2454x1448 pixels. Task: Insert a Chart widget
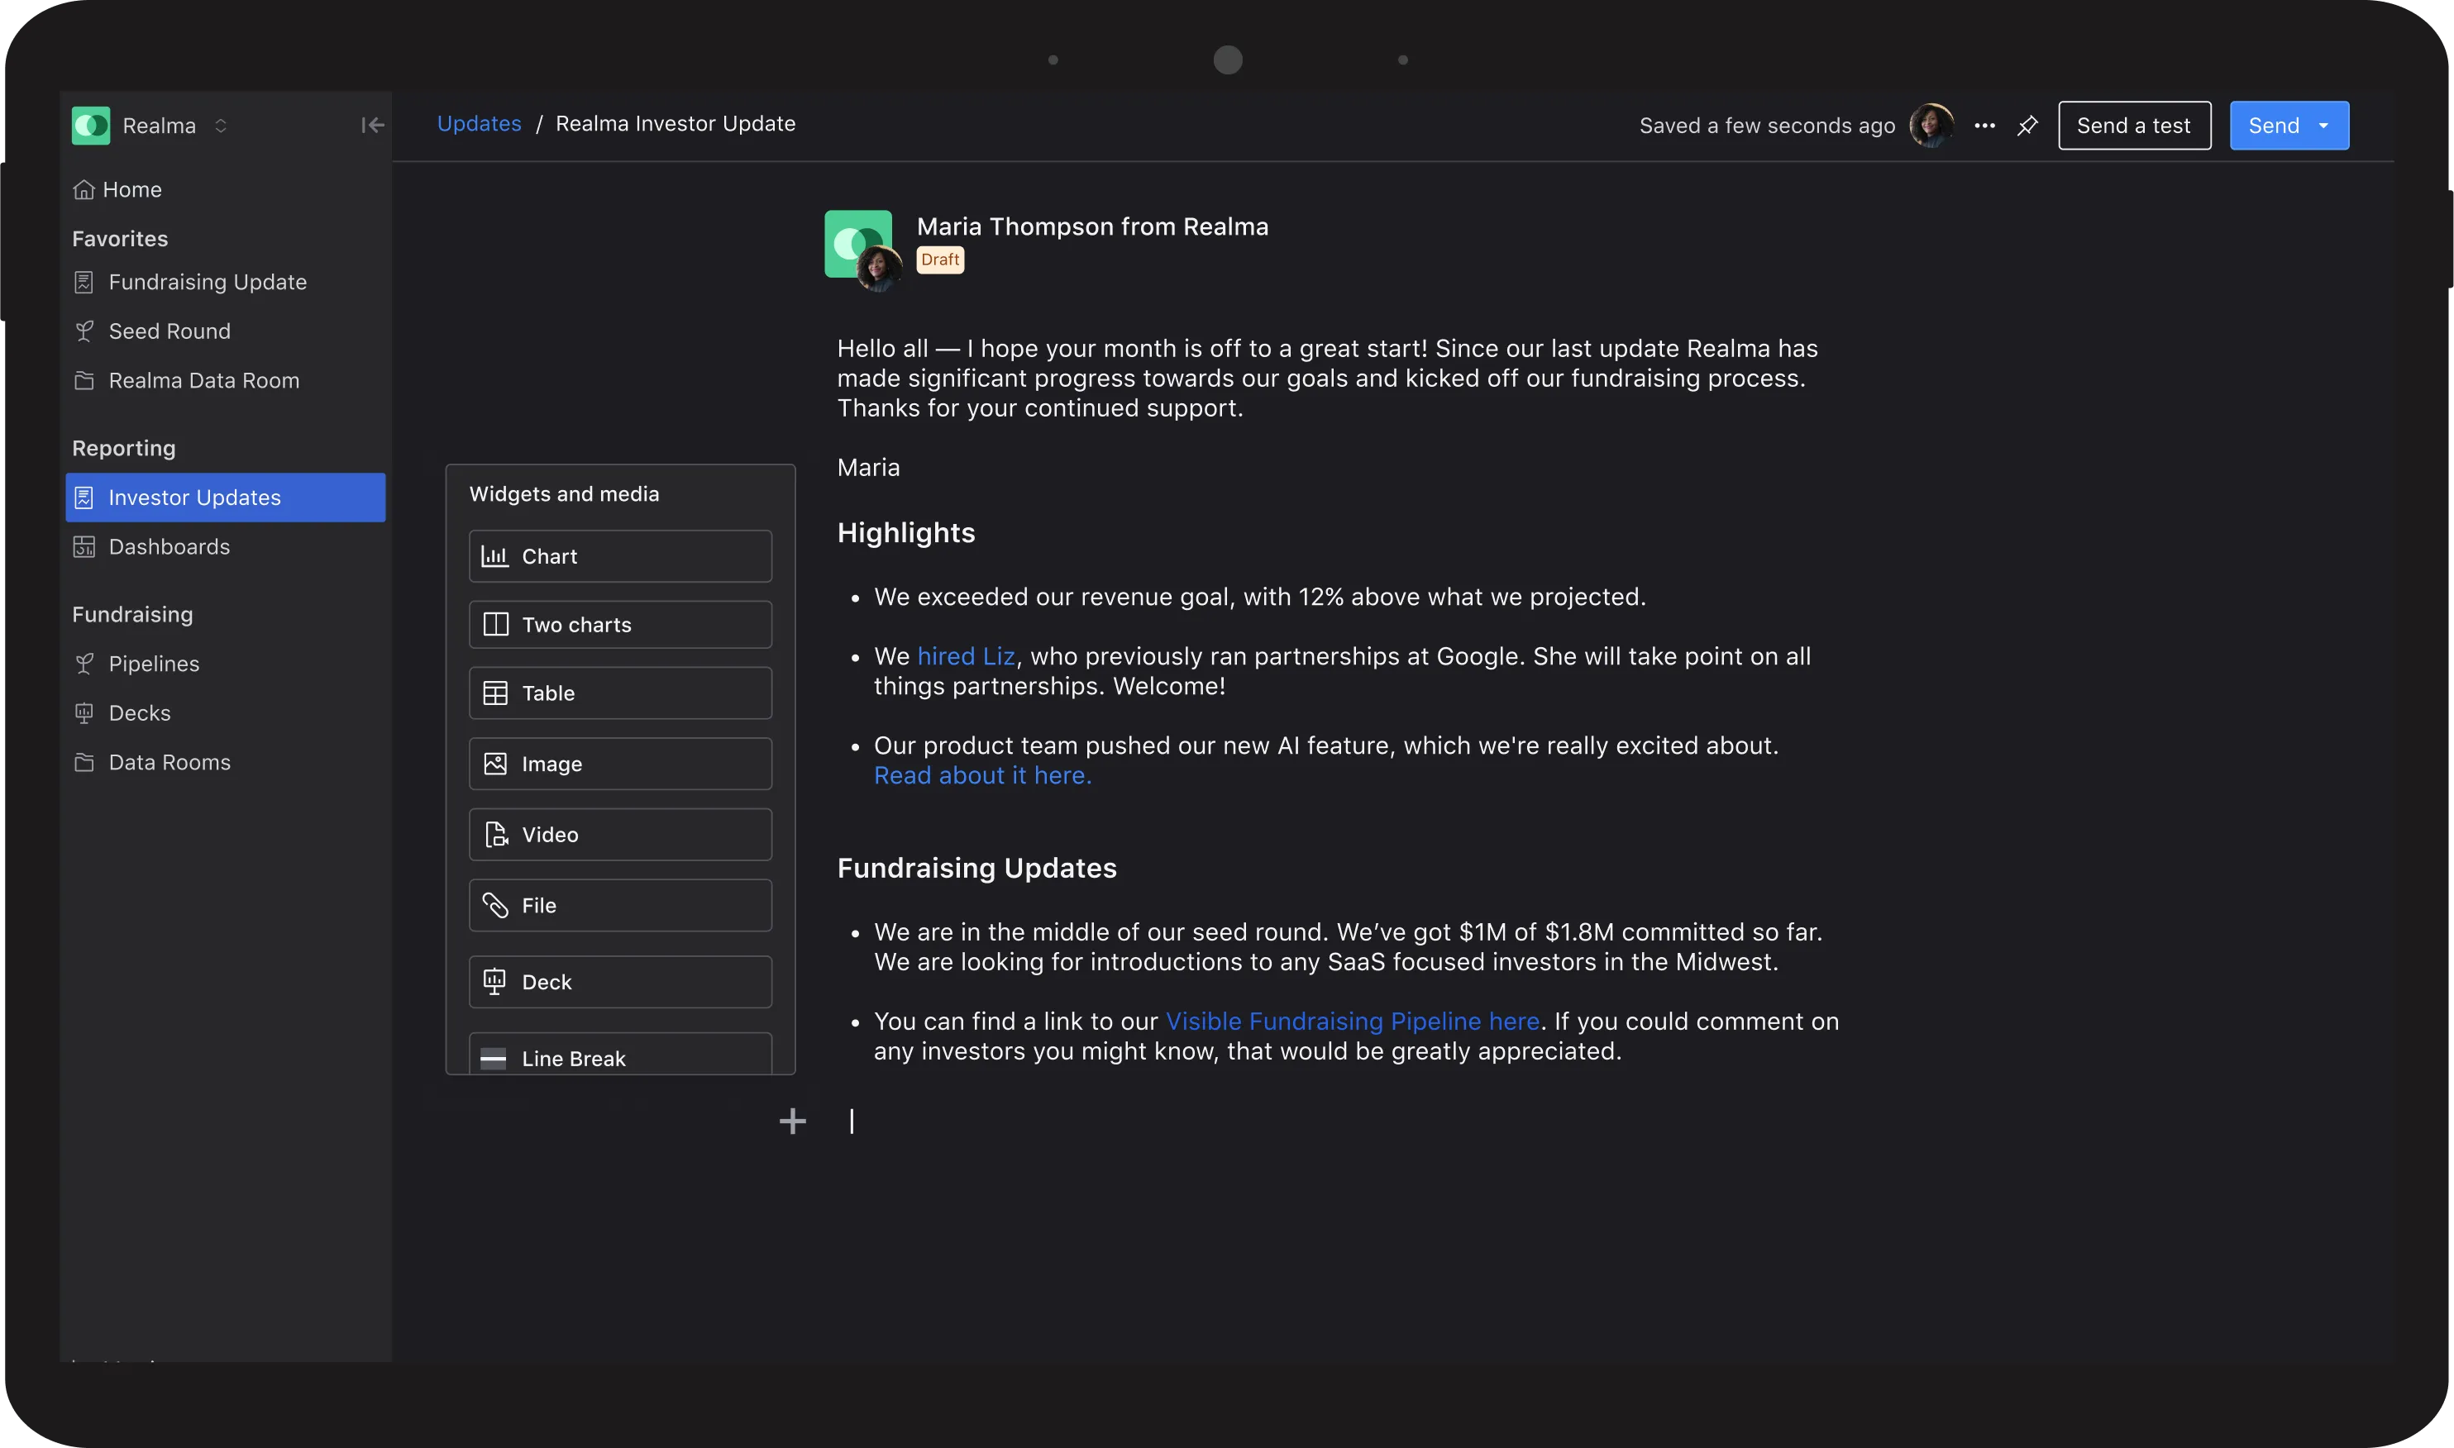pos(620,556)
